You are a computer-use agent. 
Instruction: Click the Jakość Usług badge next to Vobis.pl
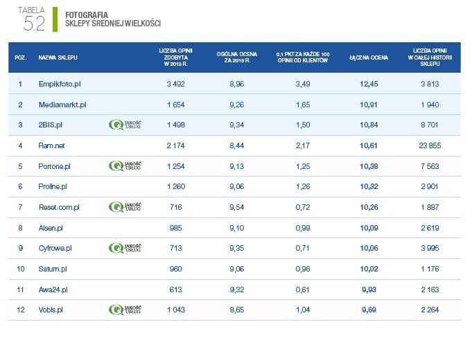pos(125,310)
